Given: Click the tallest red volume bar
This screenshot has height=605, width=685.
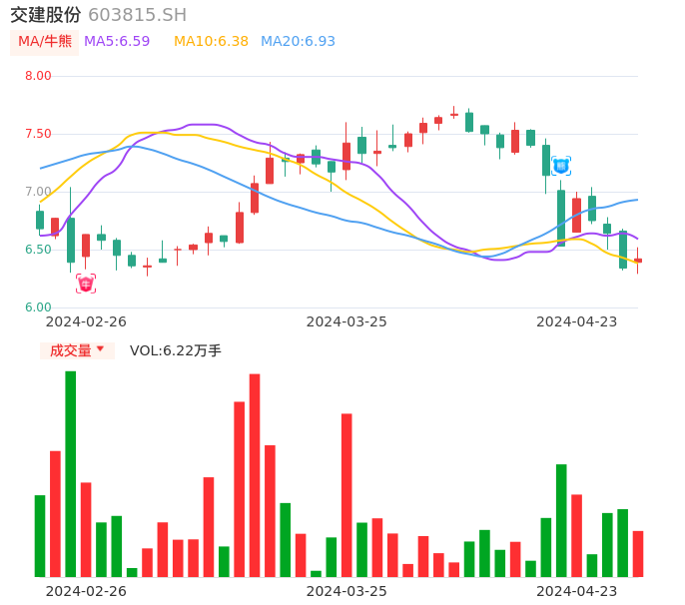Looking at the screenshot, I should (x=255, y=475).
